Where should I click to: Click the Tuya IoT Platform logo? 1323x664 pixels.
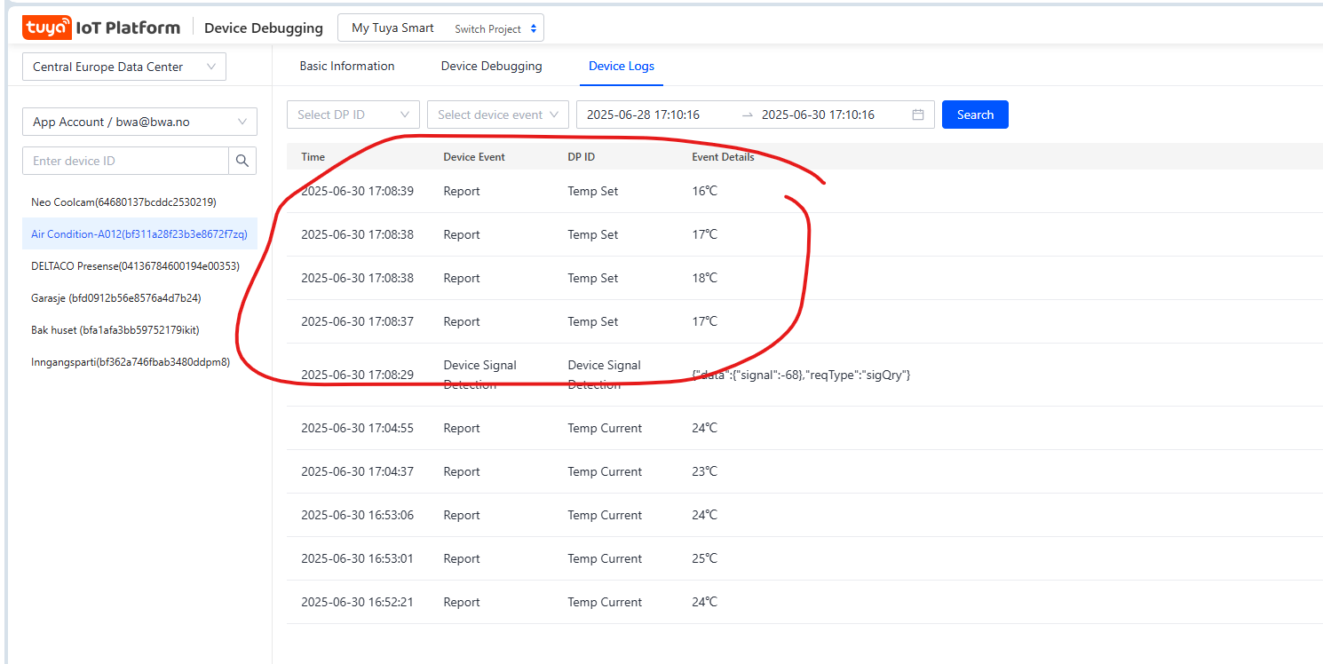coord(101,28)
